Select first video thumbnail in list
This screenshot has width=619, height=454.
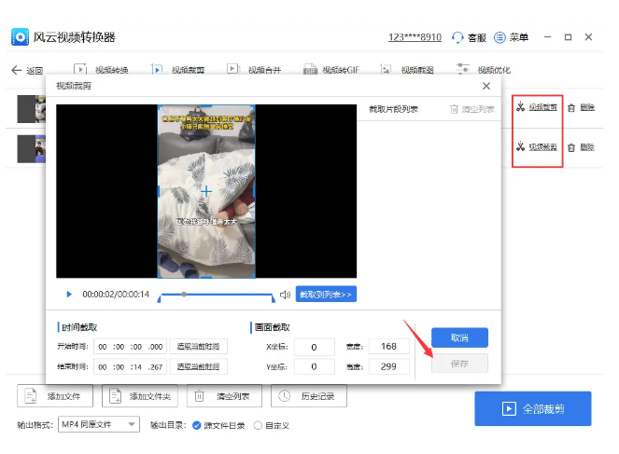coord(31,109)
